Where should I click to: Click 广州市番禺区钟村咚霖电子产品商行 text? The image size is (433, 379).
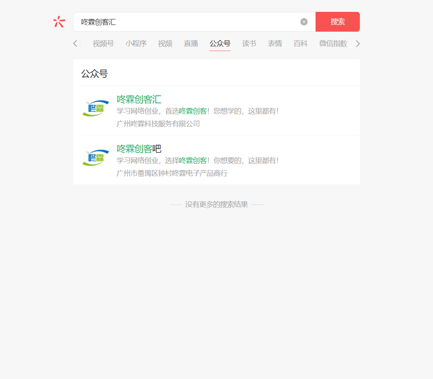click(172, 173)
